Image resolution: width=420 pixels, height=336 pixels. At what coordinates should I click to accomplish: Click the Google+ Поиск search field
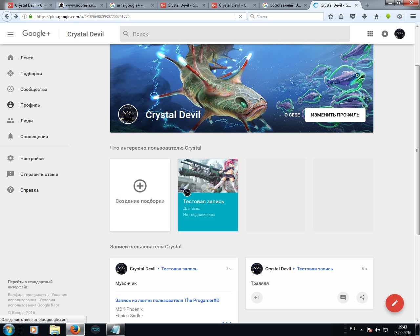coord(236,34)
